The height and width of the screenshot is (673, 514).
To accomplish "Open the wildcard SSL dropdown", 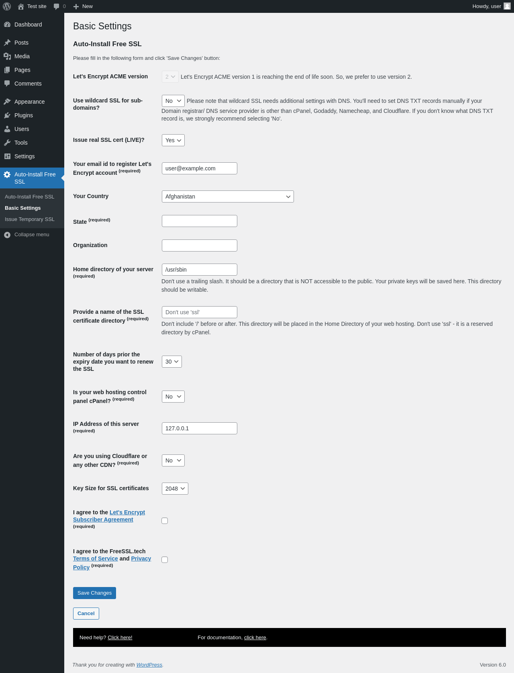I will [x=173, y=101].
